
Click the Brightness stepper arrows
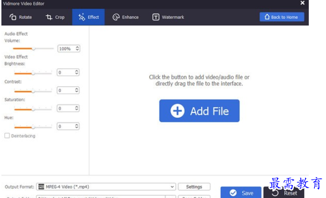77,72
